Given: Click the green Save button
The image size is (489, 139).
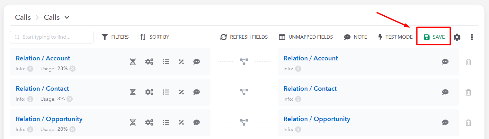Looking at the screenshot, I should pyautogui.click(x=434, y=37).
